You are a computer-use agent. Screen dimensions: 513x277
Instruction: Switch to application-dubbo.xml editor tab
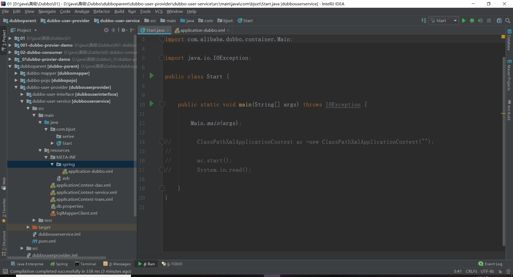pyautogui.click(x=202, y=30)
